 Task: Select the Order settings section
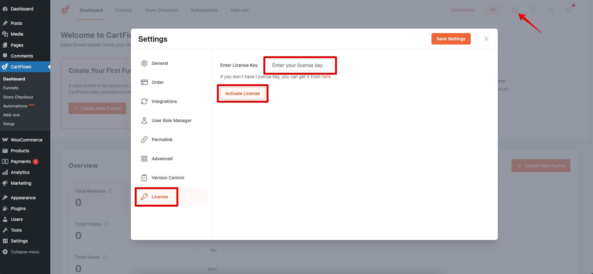pos(158,82)
